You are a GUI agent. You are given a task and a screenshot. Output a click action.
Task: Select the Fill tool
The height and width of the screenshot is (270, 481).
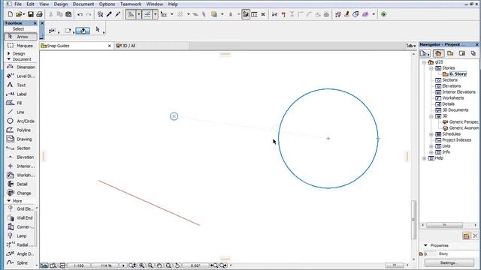tap(21, 103)
